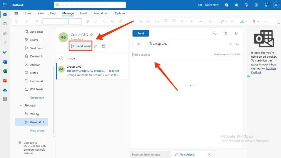This screenshot has width=281, height=158.
Task: Open the Ad-Free Outlook link
Action: tap(264, 70)
